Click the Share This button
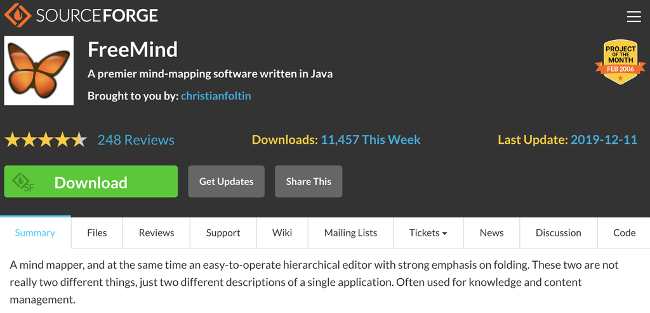 (x=308, y=182)
